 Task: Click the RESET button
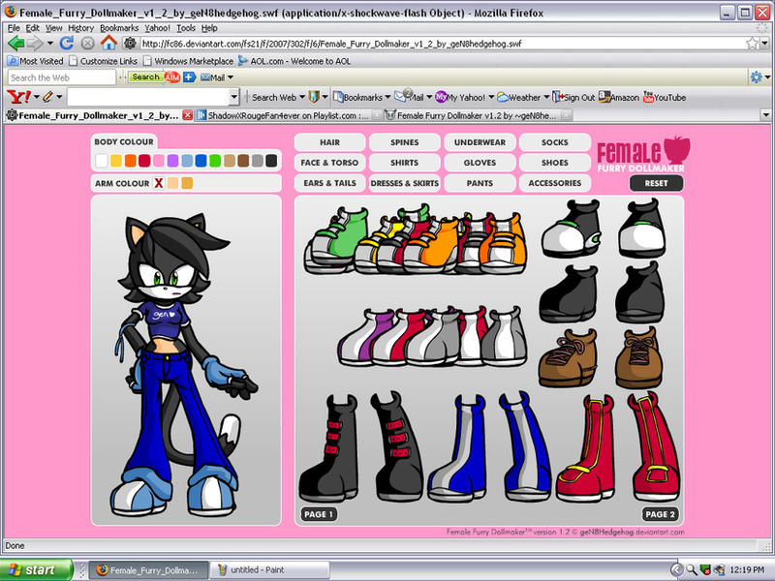(x=657, y=183)
